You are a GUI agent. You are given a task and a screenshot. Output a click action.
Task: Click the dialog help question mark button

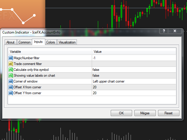[164, 31]
